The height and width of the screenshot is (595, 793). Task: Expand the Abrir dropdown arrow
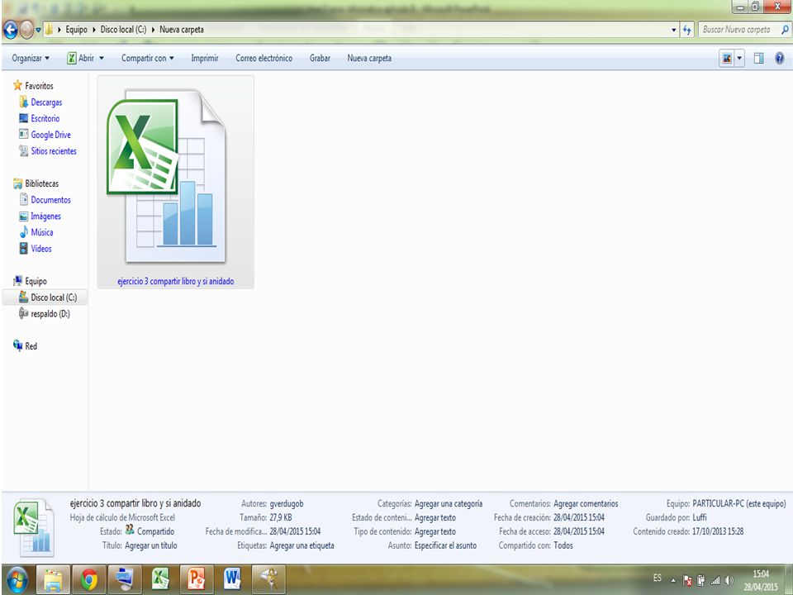click(101, 58)
